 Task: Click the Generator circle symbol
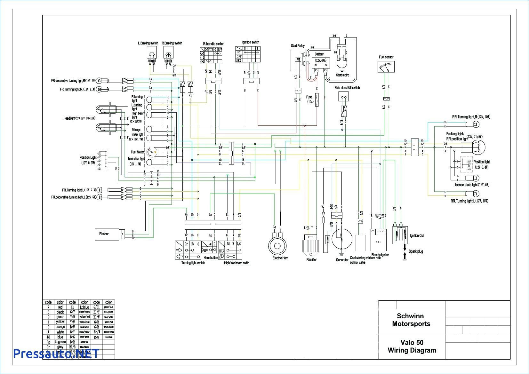click(342, 239)
